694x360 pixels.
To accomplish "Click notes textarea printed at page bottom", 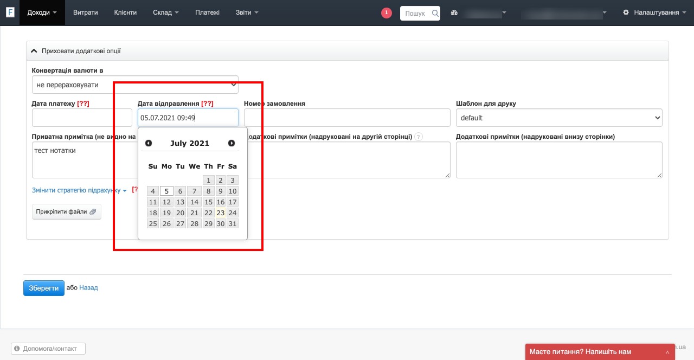I will [559, 160].
